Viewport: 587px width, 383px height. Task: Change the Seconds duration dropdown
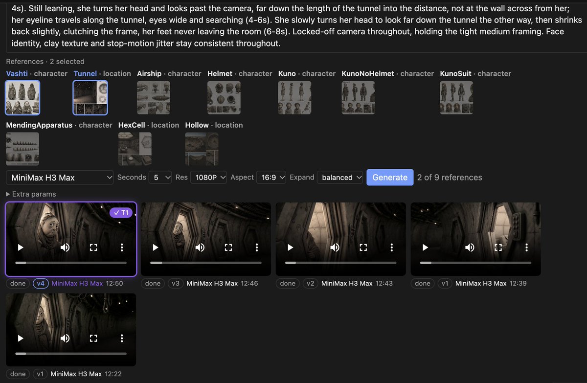(x=161, y=177)
